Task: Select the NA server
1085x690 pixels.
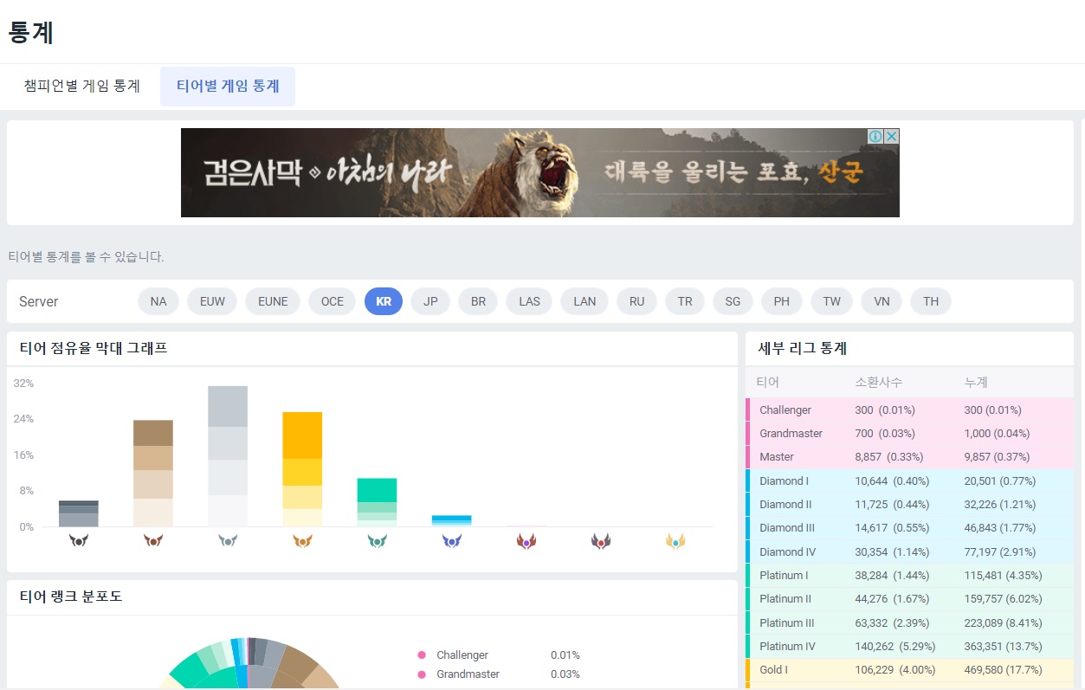Action: click(x=158, y=301)
